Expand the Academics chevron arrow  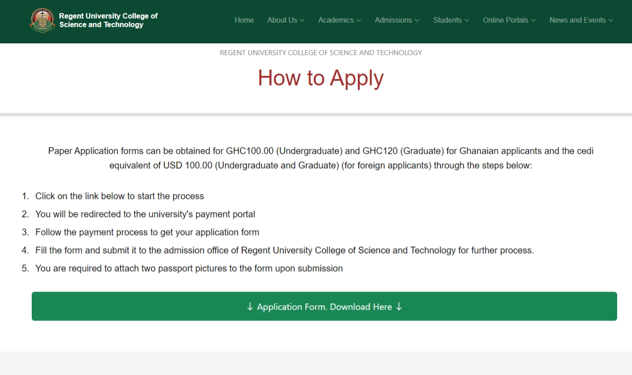coord(358,21)
